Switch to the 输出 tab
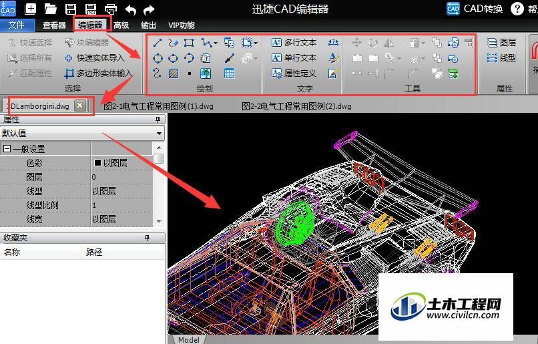 tap(149, 25)
